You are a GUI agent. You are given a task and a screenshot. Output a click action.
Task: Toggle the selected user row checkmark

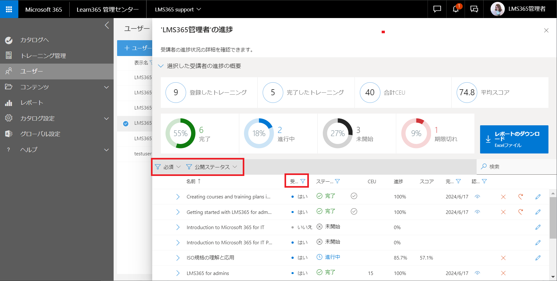126,123
